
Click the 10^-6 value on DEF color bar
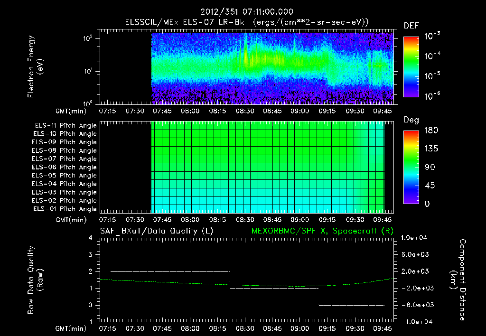[432, 96]
